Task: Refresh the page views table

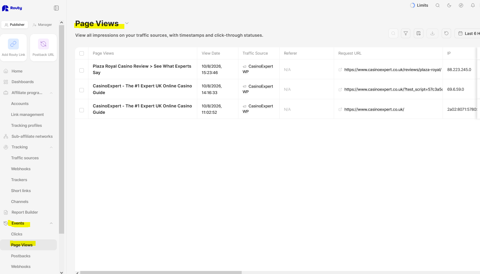Action: [446, 33]
